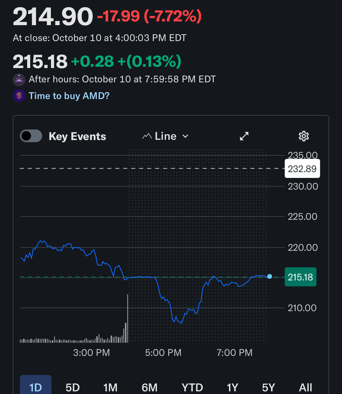Screen dimensions: 342x394
Task: Click the light blue current price dot
Action: [270, 276]
